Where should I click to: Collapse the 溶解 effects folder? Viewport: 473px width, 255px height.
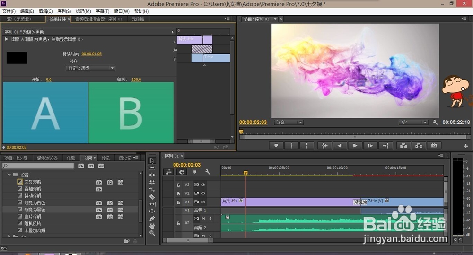click(x=9, y=175)
